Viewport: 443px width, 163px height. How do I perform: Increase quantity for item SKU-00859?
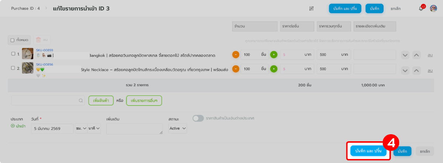pos(274,55)
